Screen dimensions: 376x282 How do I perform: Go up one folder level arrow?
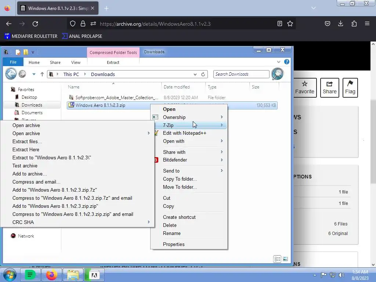[42, 74]
